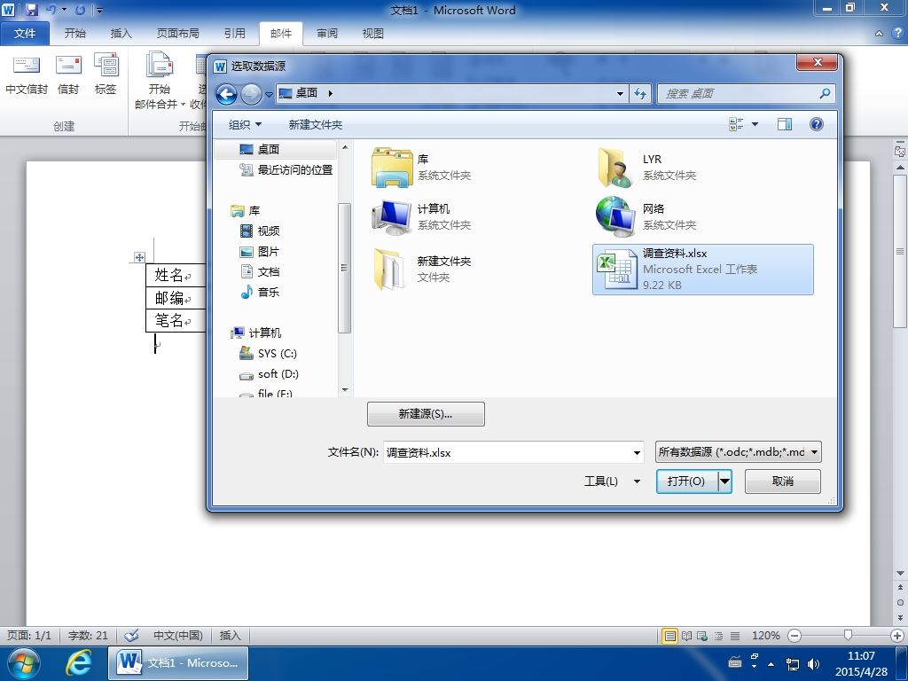The height and width of the screenshot is (681, 908).
Task: Click the Envelopes (信封) ribbon icon
Action: click(68, 74)
